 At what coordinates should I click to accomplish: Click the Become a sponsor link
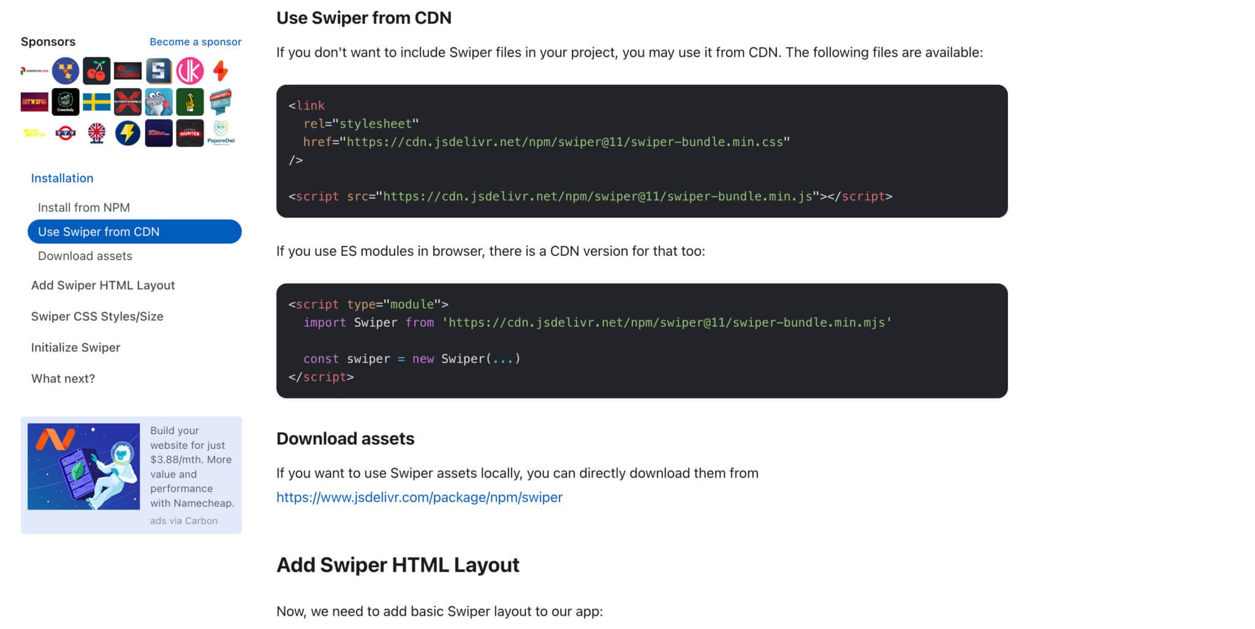point(195,42)
